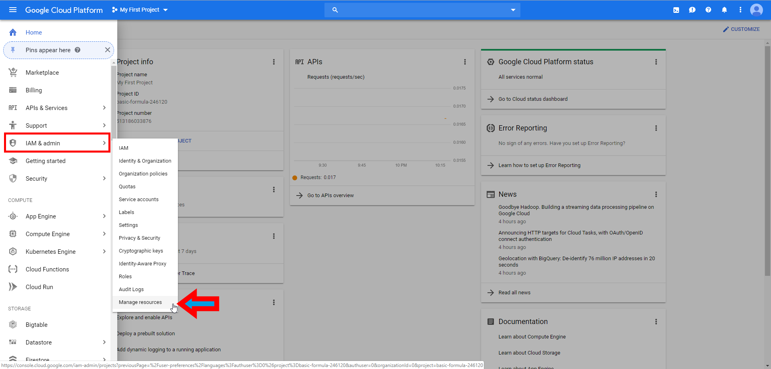Image resolution: width=771 pixels, height=369 pixels.
Task: Open News card options menu
Action: (656, 194)
